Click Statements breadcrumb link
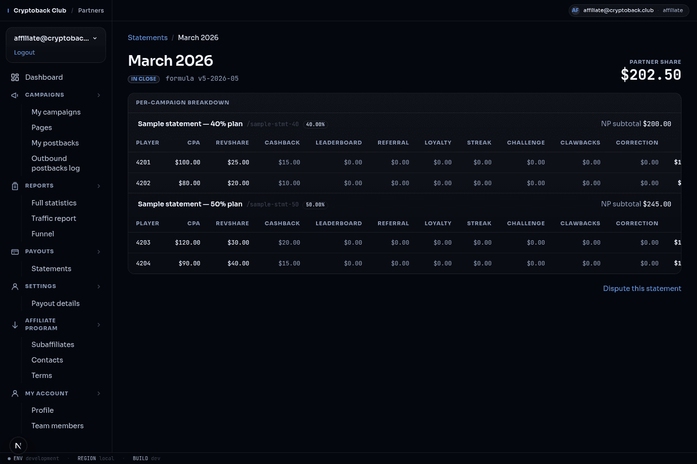Image resolution: width=697 pixels, height=464 pixels. point(148,38)
